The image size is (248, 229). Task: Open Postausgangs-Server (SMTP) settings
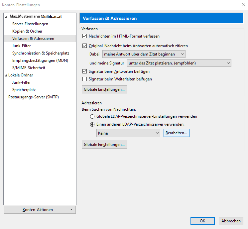click(x=34, y=97)
